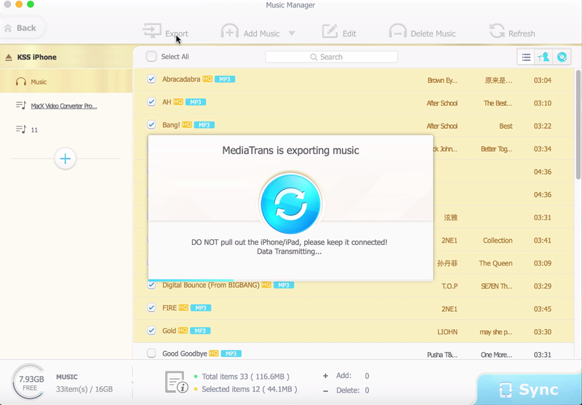Uncheck the AH song checkbox

(151, 102)
